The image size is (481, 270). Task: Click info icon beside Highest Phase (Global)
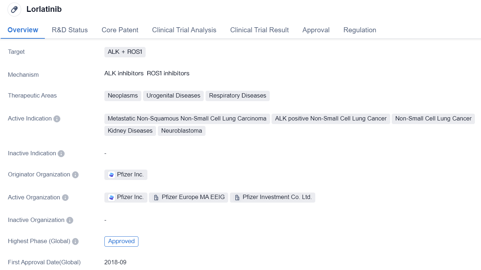(x=75, y=241)
